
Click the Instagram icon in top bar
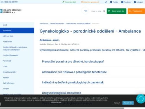135,2
